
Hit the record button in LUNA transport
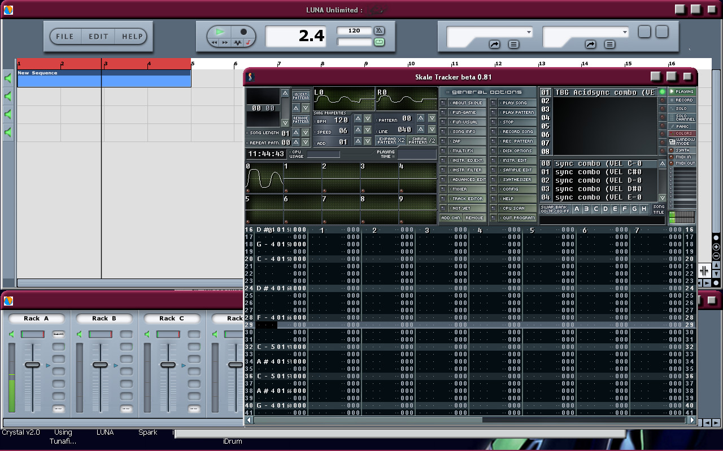pyautogui.click(x=244, y=32)
